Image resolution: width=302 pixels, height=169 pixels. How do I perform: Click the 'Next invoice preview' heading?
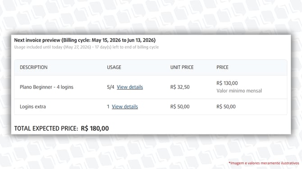(x=85, y=40)
